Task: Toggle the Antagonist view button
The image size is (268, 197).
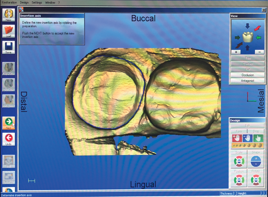Action: [x=247, y=81]
